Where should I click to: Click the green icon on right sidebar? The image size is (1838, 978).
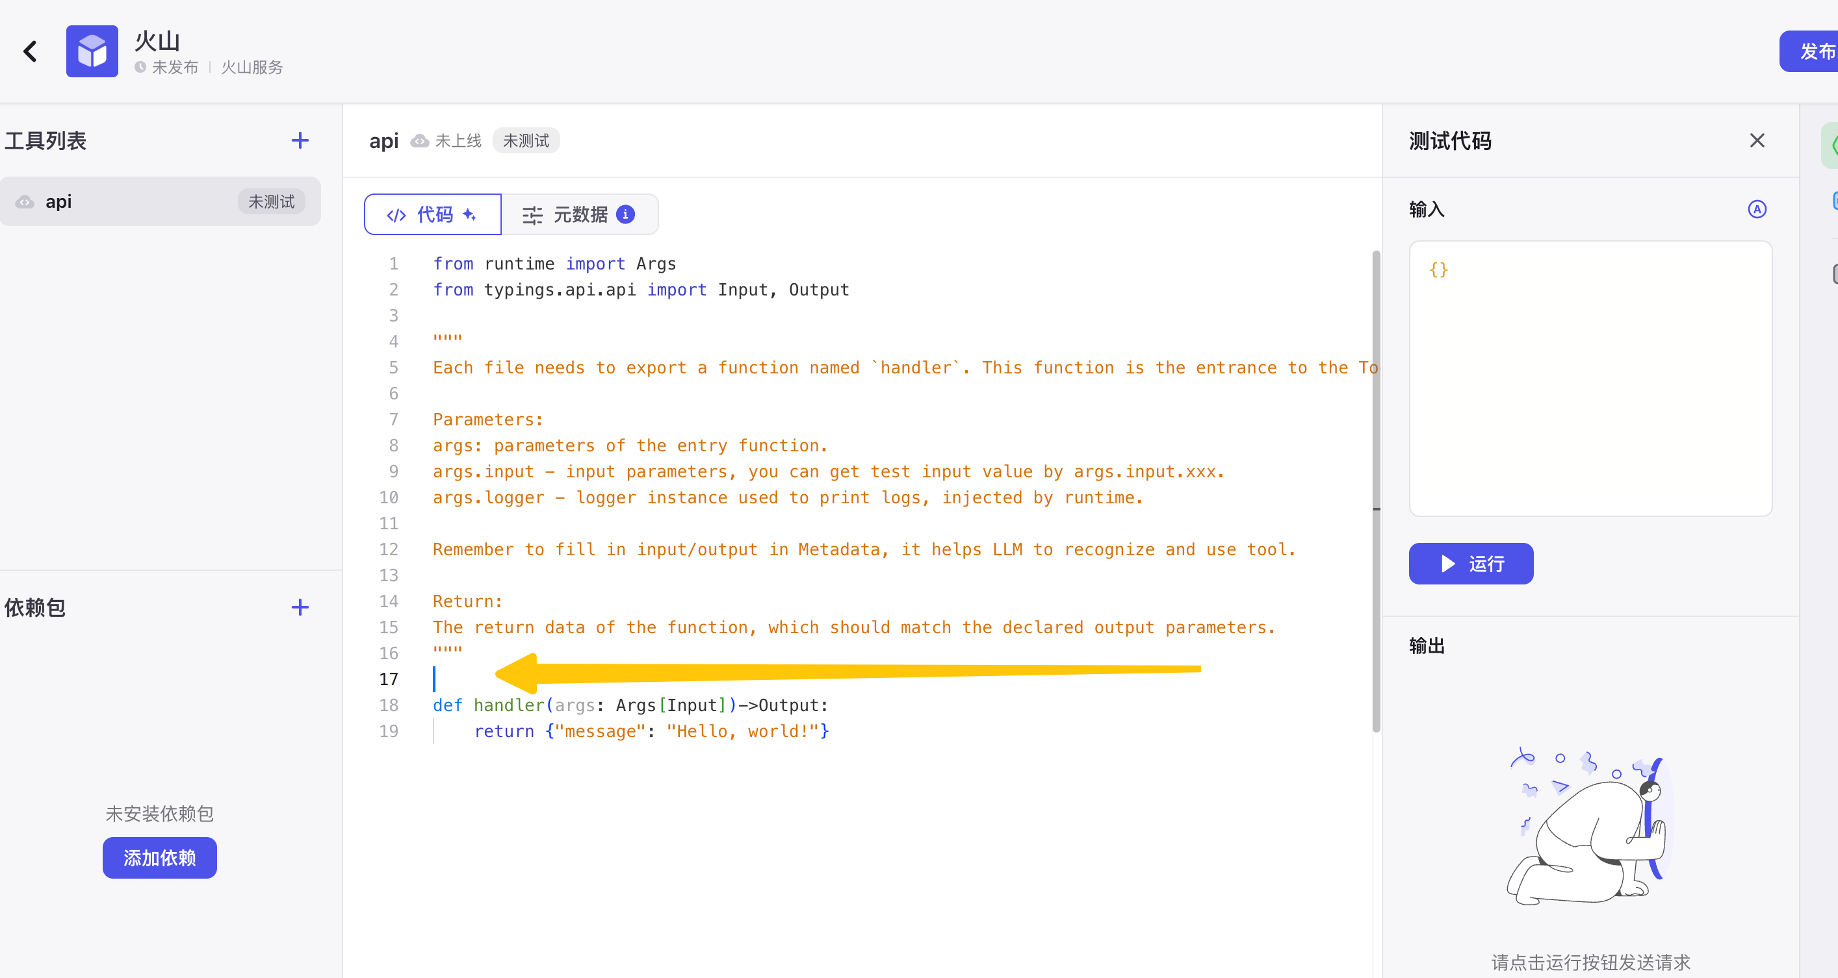1831,145
